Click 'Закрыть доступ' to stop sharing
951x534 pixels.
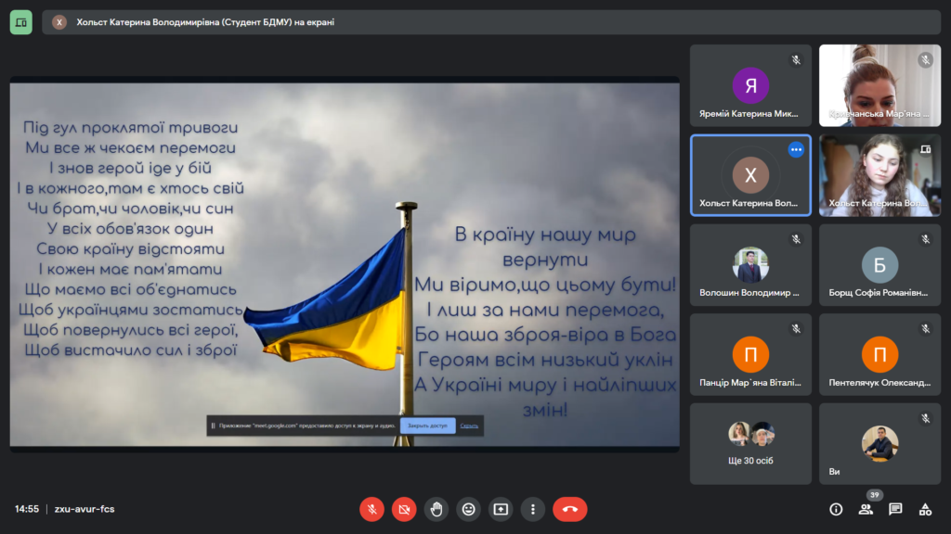[x=428, y=426]
